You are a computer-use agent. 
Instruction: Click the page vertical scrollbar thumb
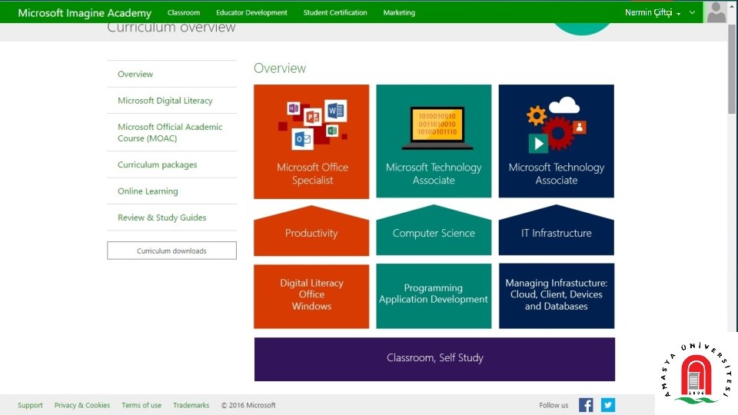(732, 69)
